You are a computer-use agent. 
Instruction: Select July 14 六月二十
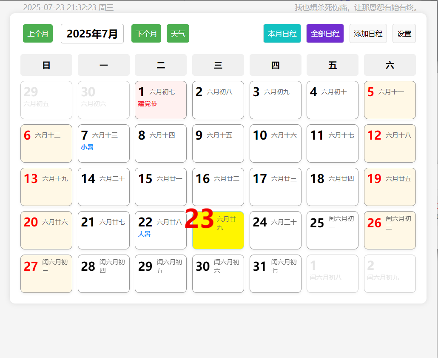[104, 187]
